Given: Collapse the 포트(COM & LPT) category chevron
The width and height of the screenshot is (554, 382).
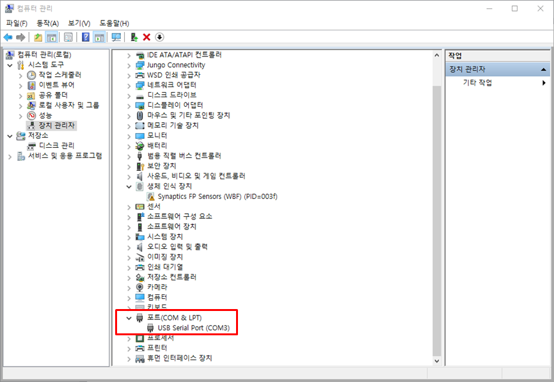Looking at the screenshot, I should click(x=129, y=318).
